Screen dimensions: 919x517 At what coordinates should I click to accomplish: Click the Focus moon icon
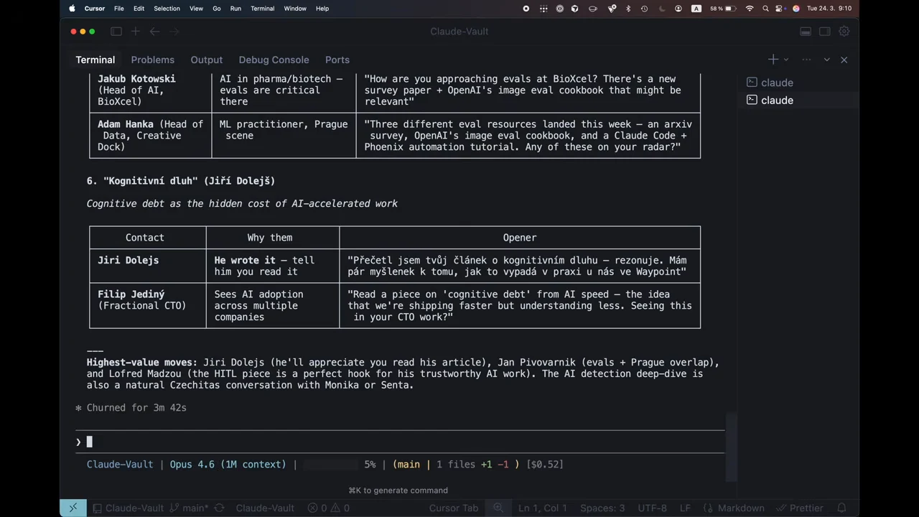[661, 9]
